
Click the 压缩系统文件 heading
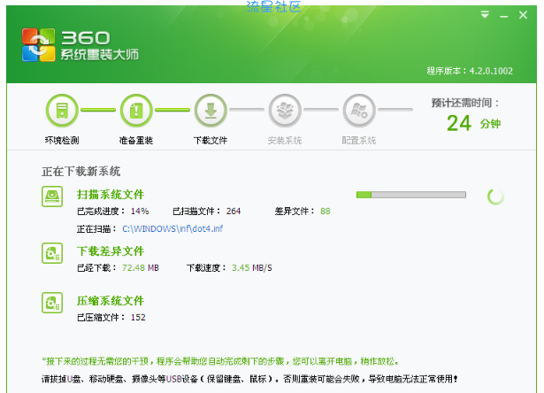coord(111,301)
